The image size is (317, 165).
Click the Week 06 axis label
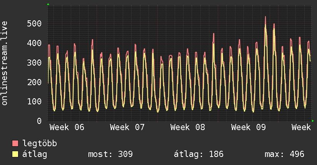click(x=67, y=127)
